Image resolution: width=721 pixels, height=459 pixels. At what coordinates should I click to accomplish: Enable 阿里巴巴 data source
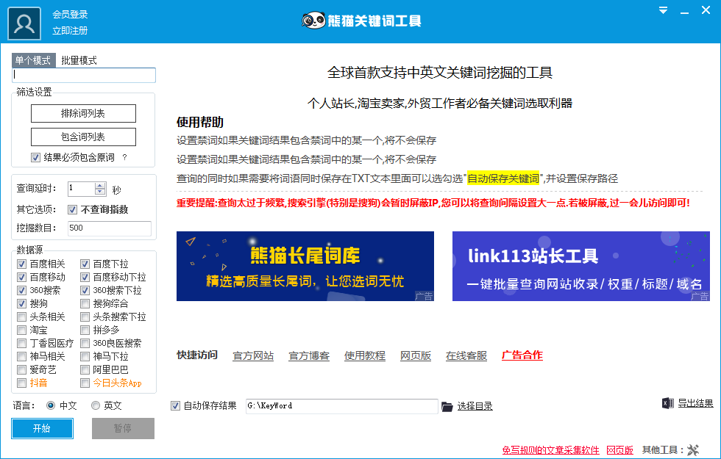click(85, 370)
